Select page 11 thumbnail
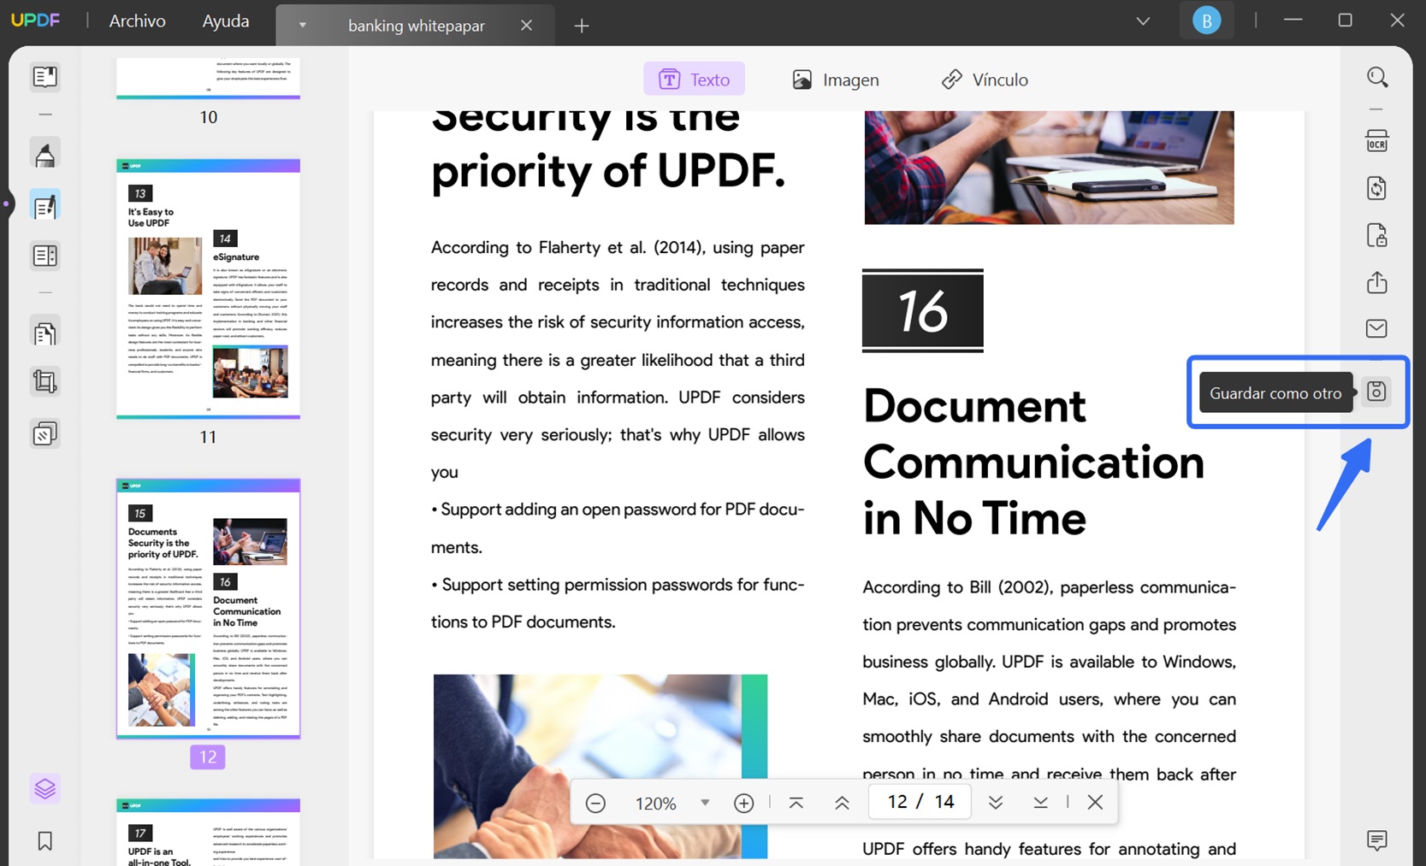Image resolution: width=1426 pixels, height=866 pixels. [208, 289]
